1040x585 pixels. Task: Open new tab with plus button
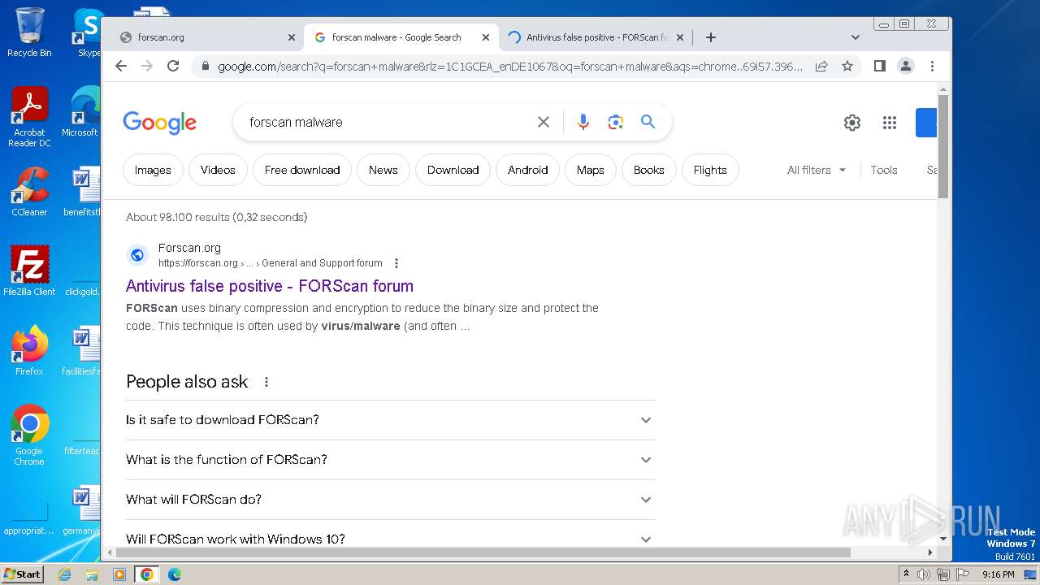click(x=711, y=37)
